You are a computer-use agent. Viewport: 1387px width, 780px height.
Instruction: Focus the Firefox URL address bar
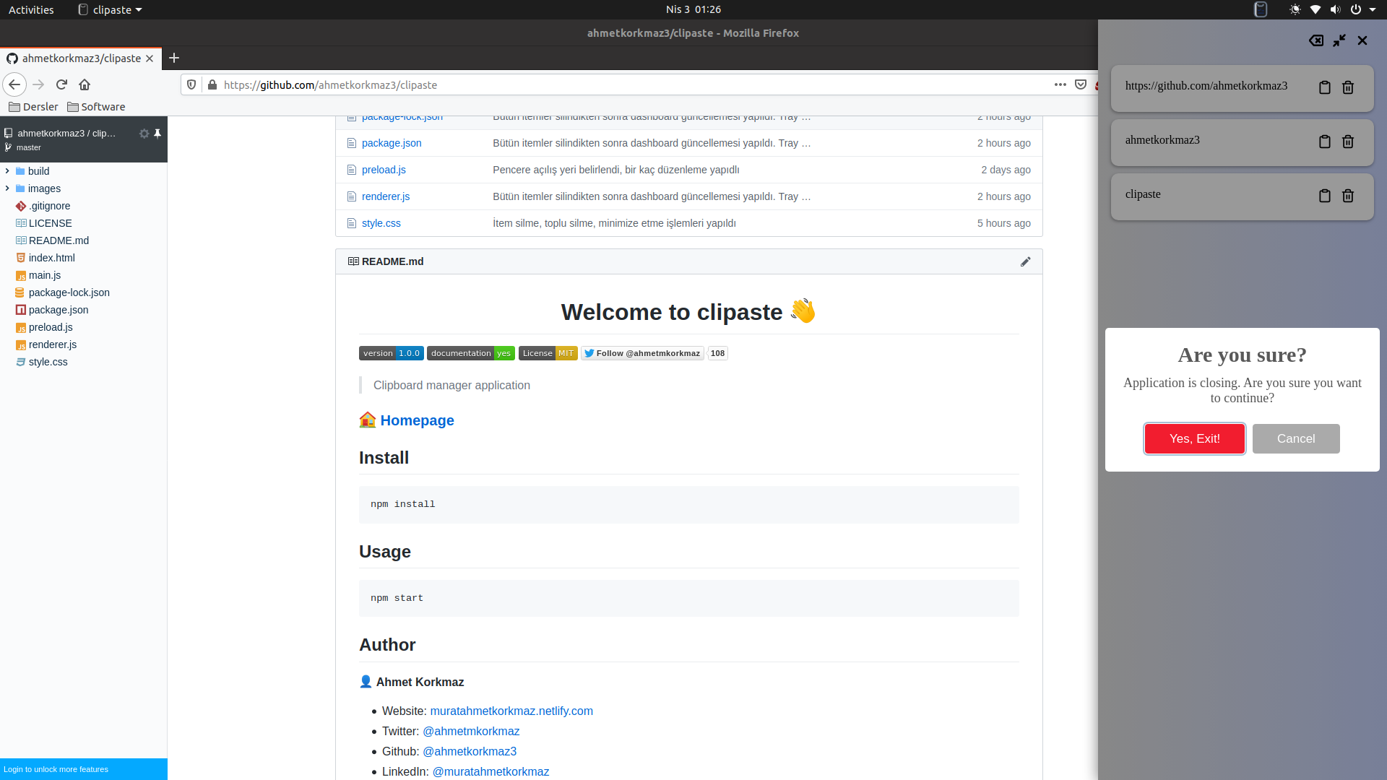click(636, 84)
